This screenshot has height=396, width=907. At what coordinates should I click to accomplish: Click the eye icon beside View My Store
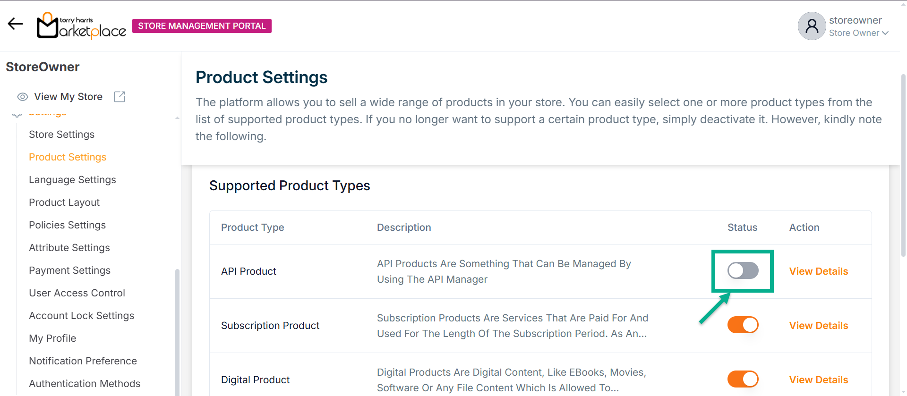click(22, 97)
